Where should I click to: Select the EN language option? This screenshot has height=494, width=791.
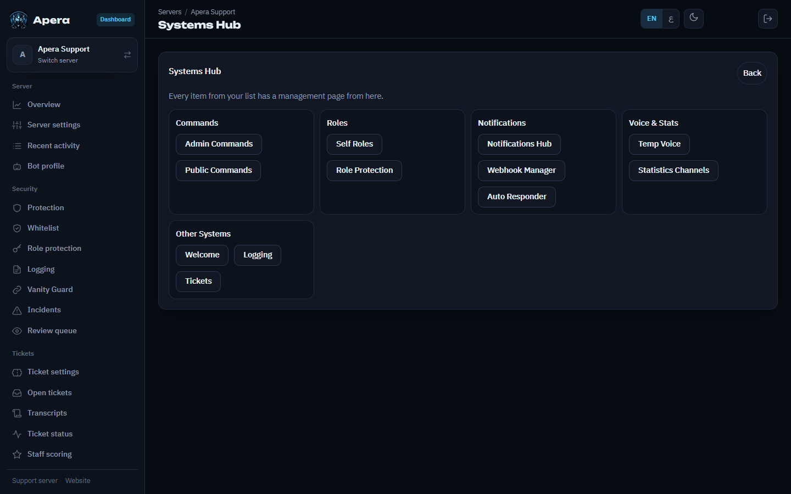[651, 19]
